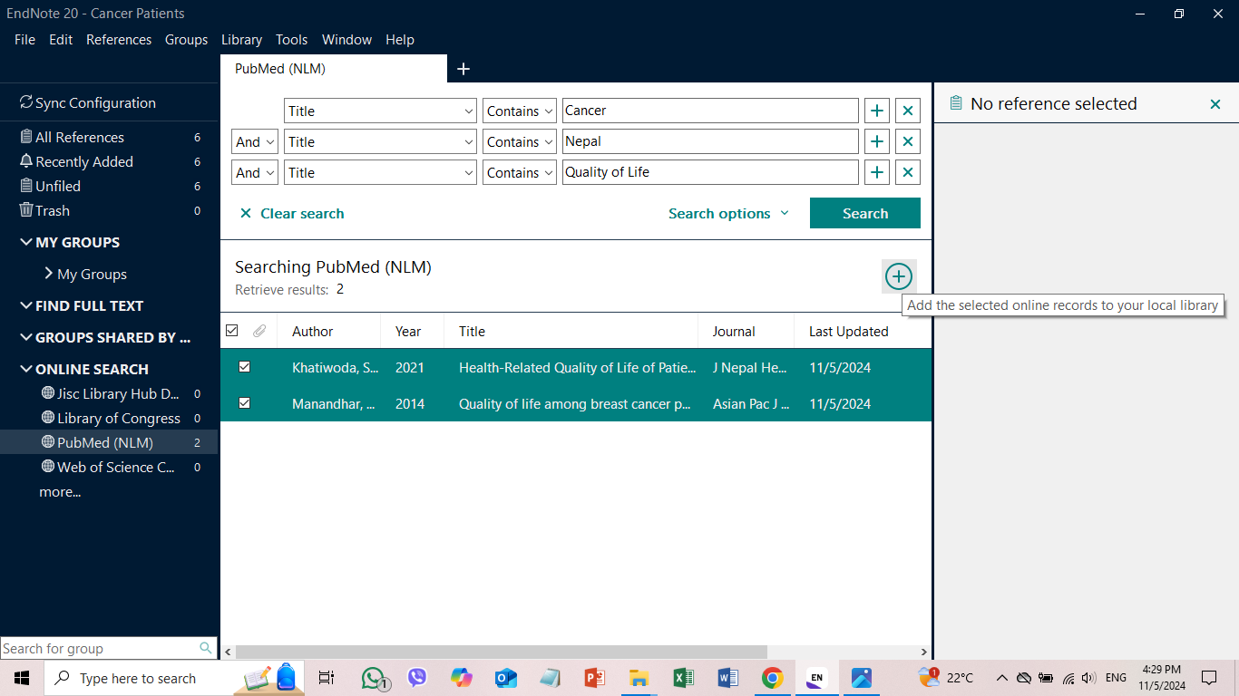Open the References menu
The width and height of the screenshot is (1239, 696).
(x=119, y=40)
